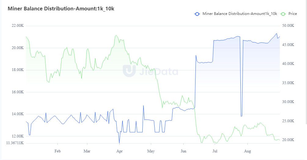Image resolution: width=307 pixels, height=160 pixels.
Task: Click the 12.00K left axis label
Action: click(x=18, y=136)
